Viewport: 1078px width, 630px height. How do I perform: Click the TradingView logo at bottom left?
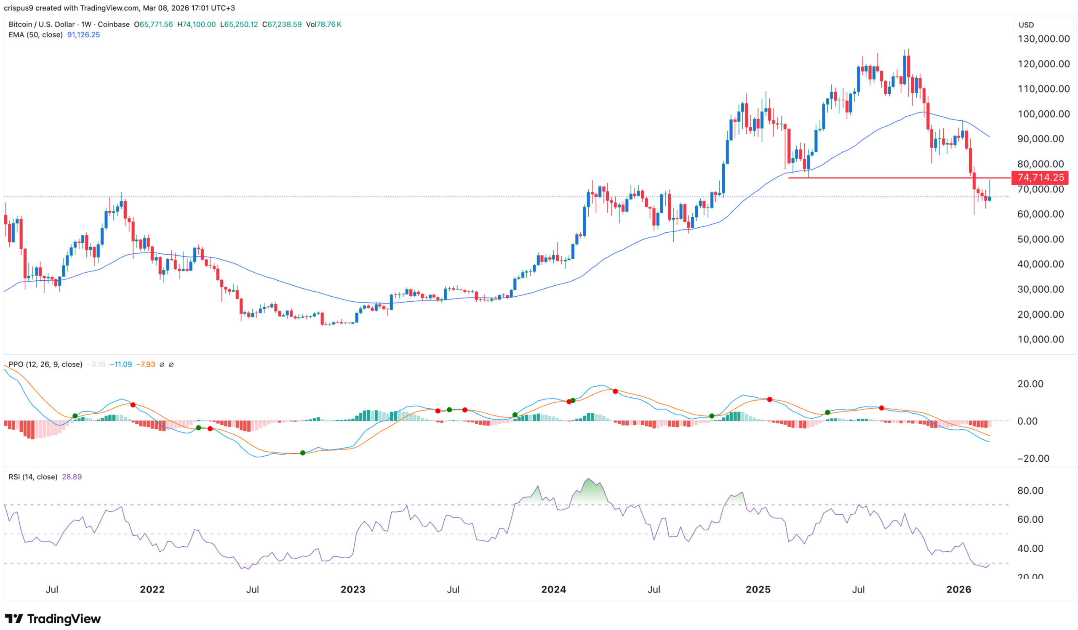click(x=53, y=619)
